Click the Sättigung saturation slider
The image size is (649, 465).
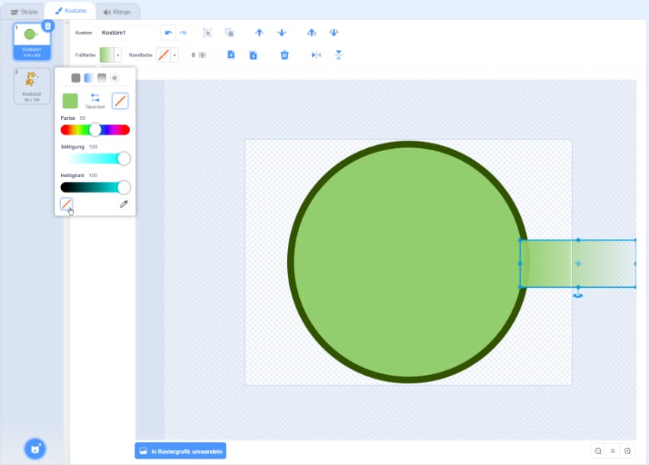(95, 159)
